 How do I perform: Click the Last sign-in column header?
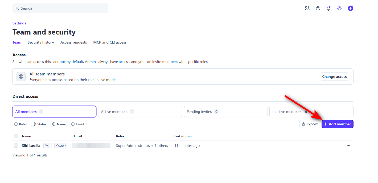coord(183,136)
